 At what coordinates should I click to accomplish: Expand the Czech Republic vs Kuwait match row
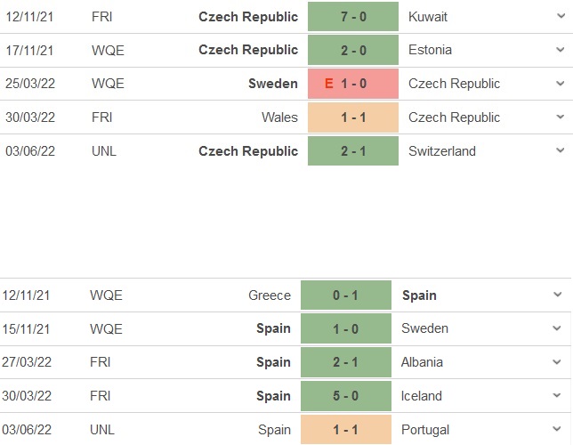[x=558, y=17]
